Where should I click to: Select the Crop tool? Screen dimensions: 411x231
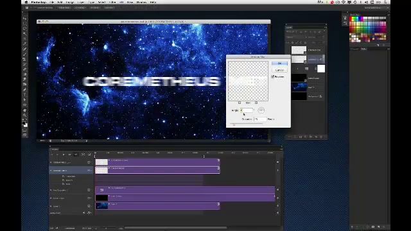click(24, 38)
